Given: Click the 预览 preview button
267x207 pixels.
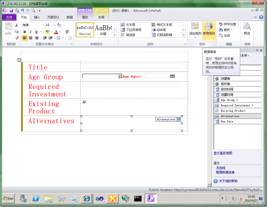Looking at the screenshot, I should coord(247,29).
